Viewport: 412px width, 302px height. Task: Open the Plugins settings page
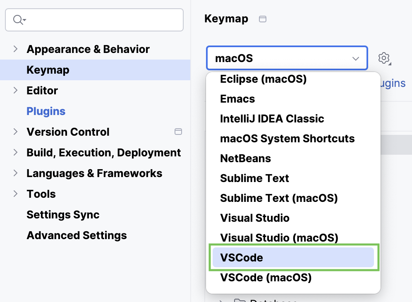pos(46,111)
